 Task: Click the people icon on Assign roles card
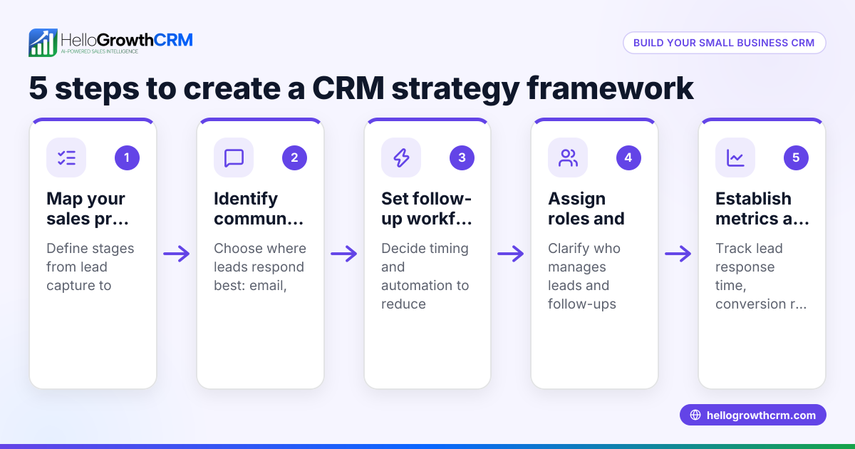click(x=568, y=158)
